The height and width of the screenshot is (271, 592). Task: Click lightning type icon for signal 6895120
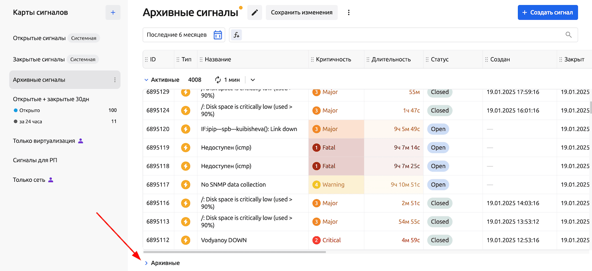click(186, 129)
